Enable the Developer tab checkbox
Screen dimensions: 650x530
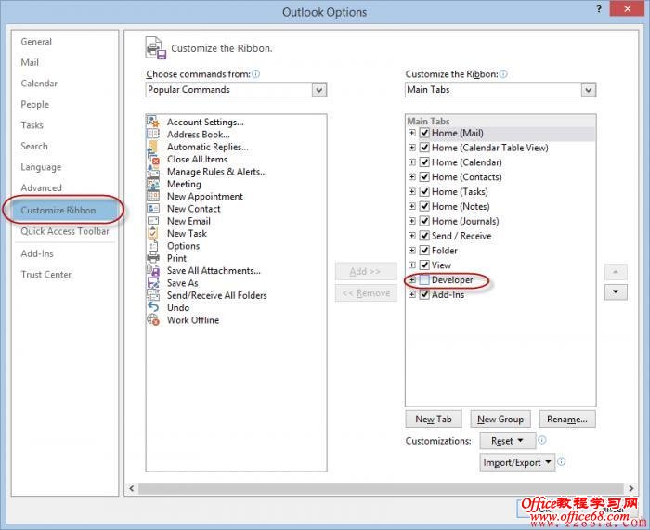(424, 279)
